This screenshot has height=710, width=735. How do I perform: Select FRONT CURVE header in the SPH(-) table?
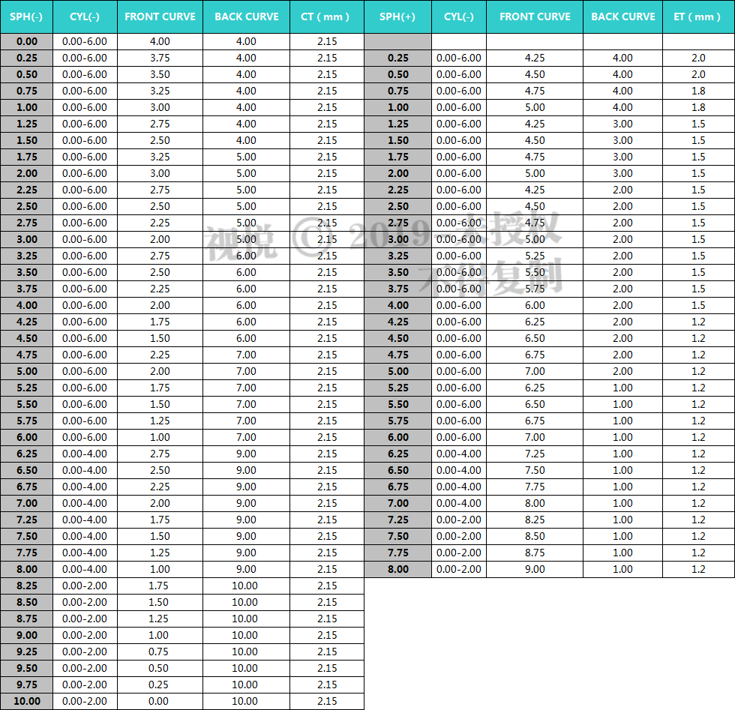(x=160, y=17)
